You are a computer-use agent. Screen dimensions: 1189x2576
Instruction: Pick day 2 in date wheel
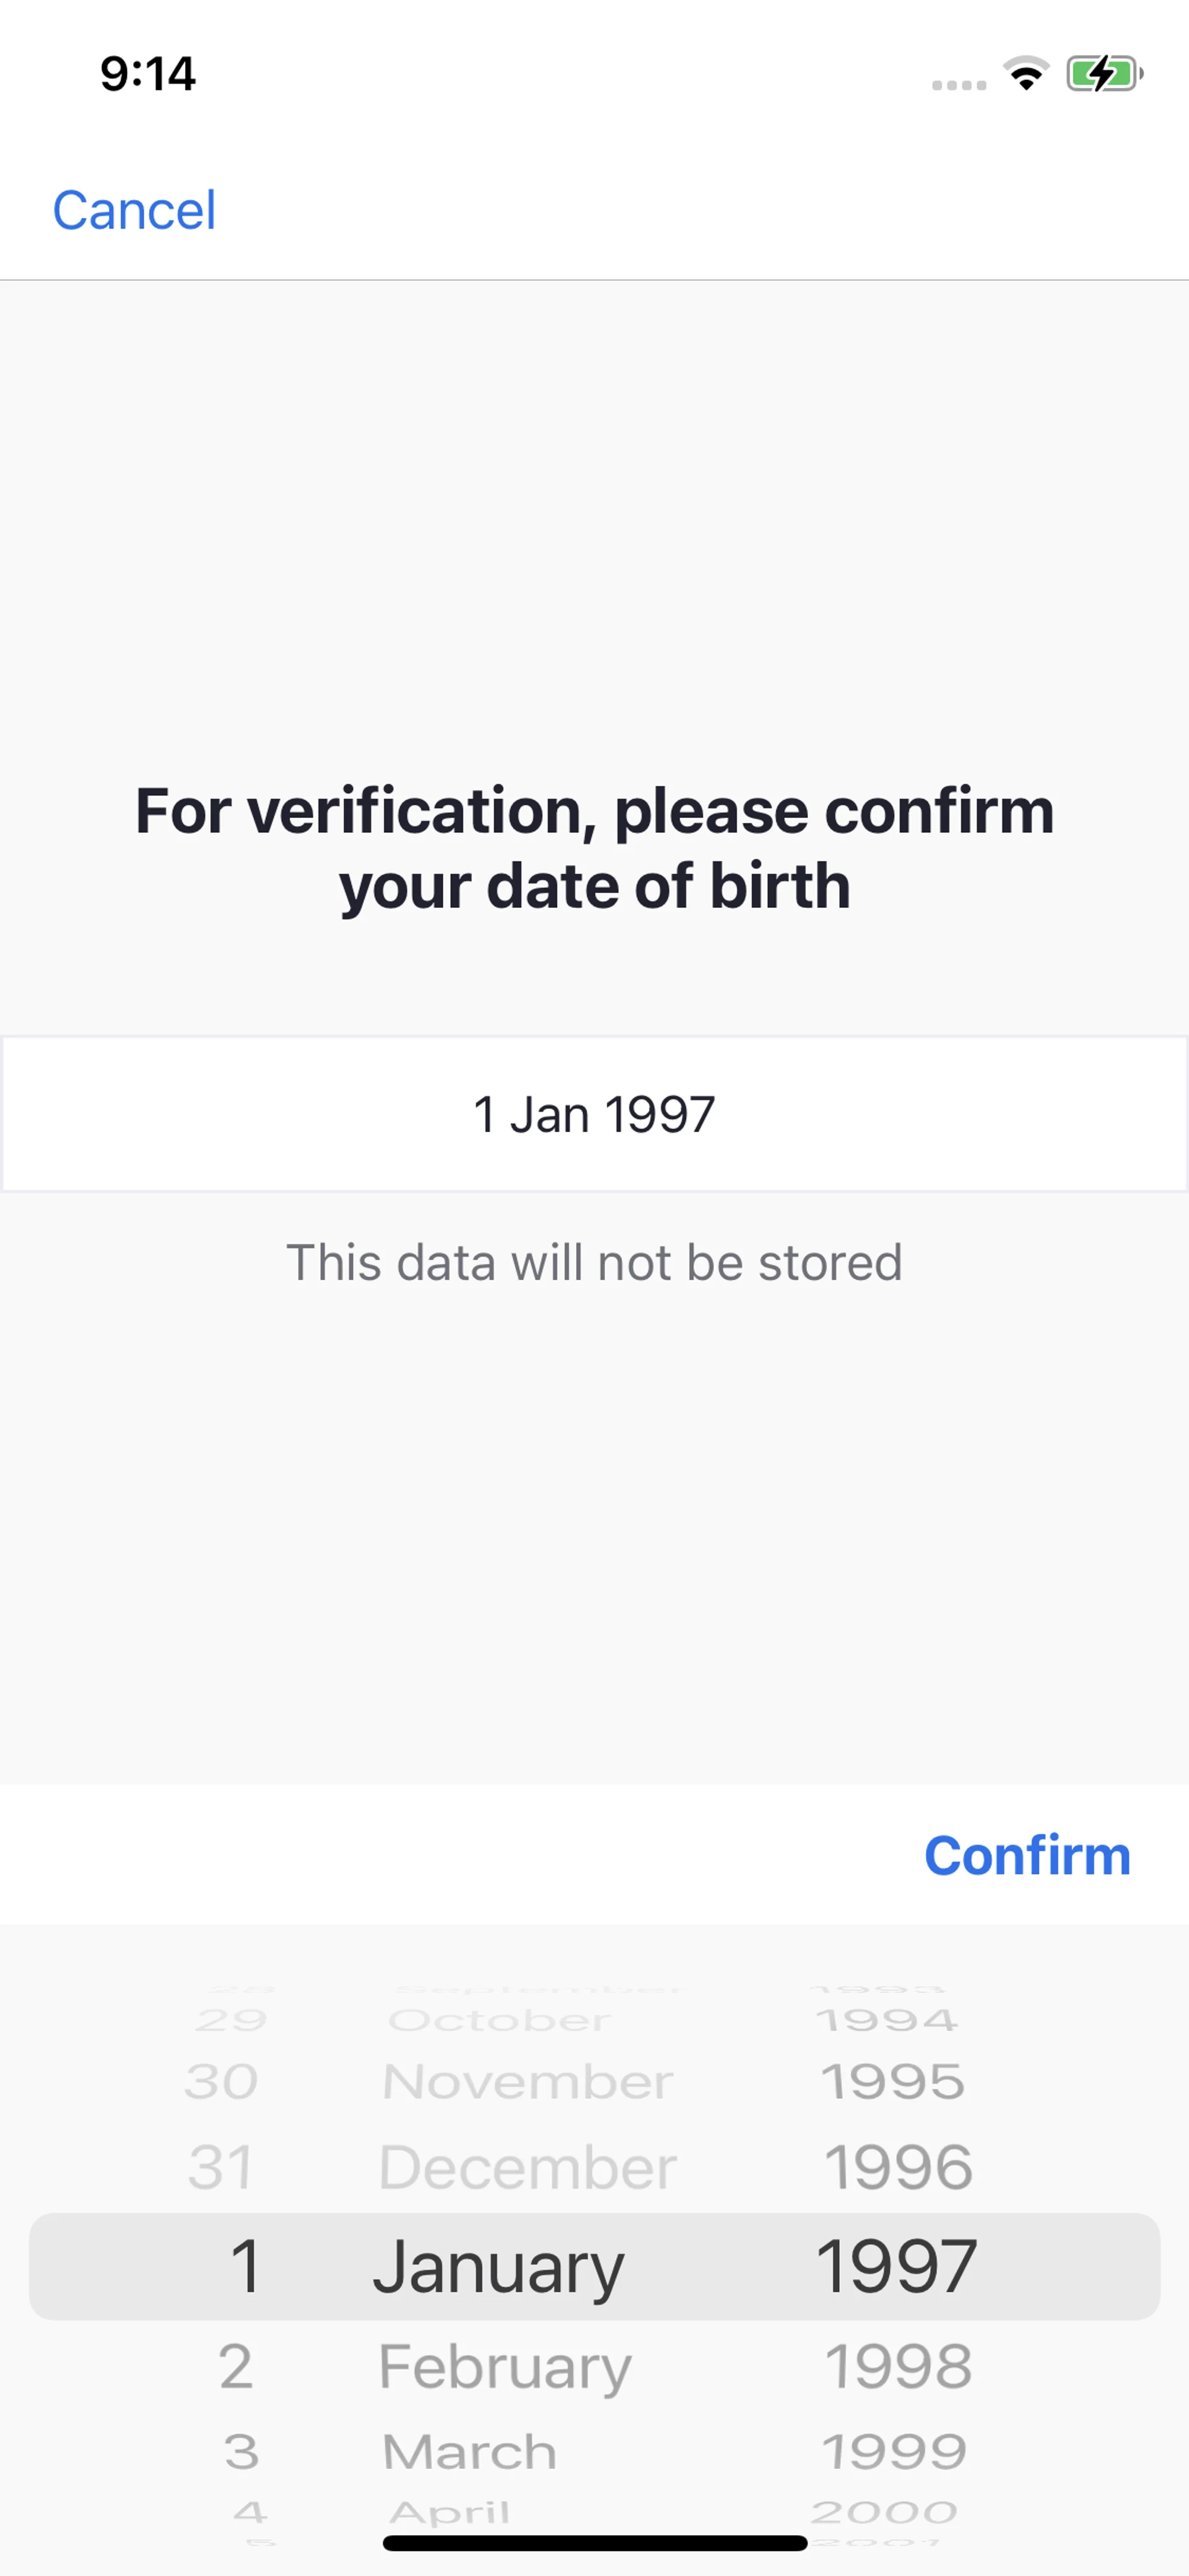[236, 2366]
